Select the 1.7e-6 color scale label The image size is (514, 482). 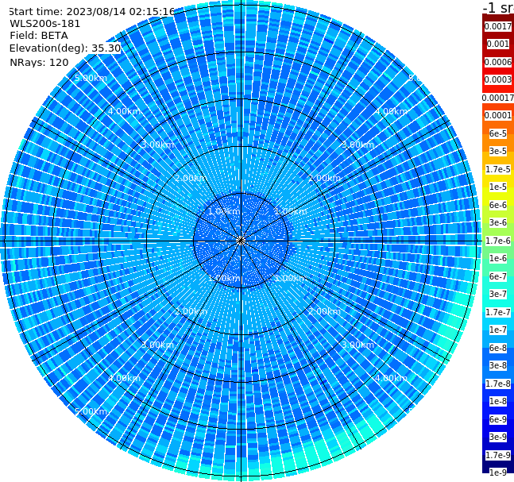498,241
